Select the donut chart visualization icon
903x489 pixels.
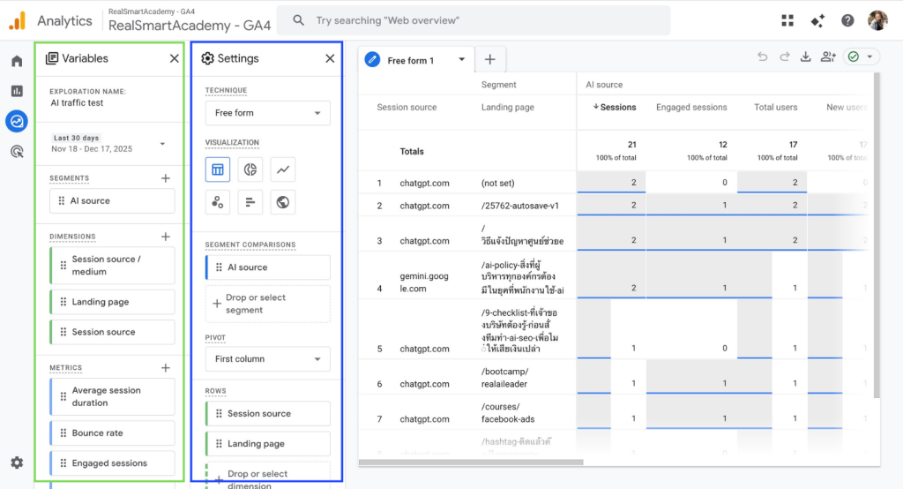coord(250,169)
